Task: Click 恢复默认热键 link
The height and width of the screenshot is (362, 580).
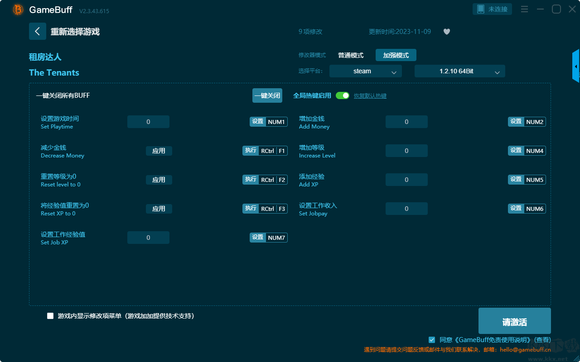Action: coord(370,96)
